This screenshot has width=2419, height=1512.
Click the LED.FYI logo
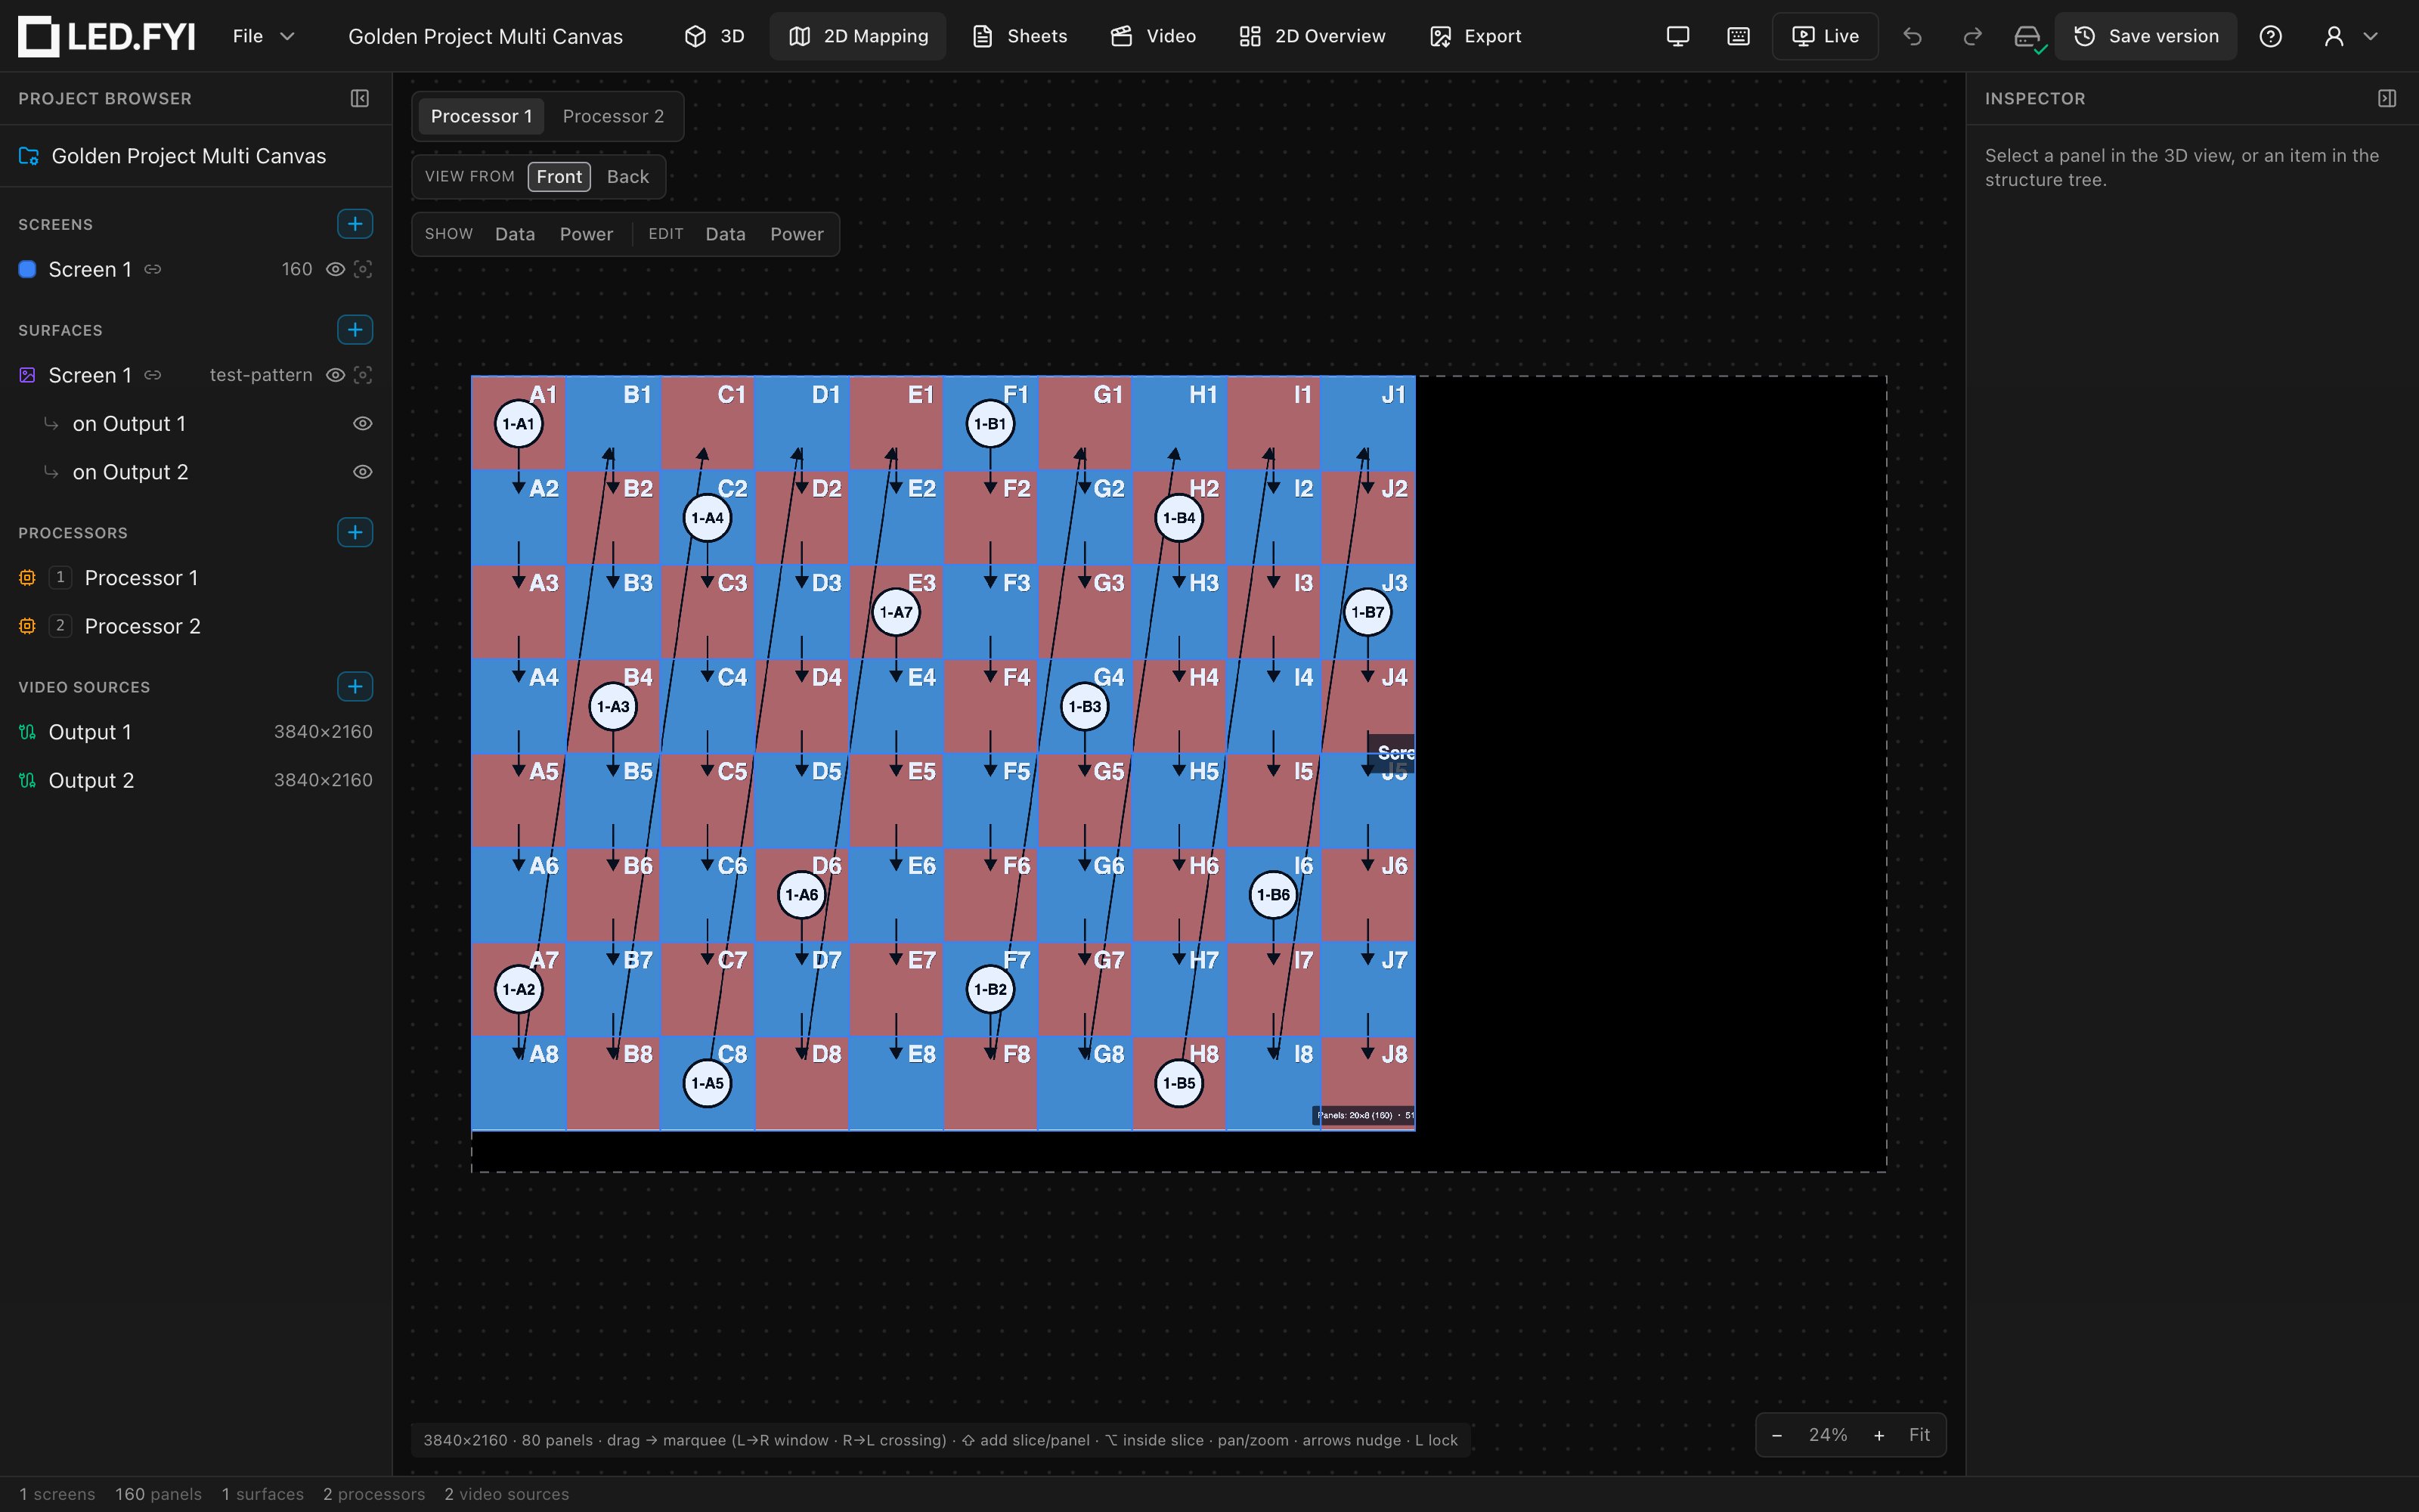coord(107,37)
